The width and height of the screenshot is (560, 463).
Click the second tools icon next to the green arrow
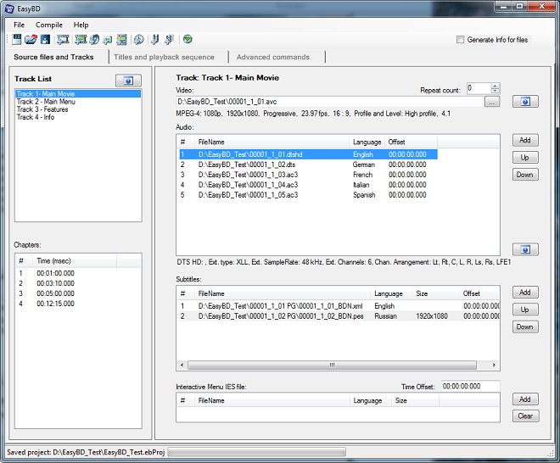(x=170, y=39)
